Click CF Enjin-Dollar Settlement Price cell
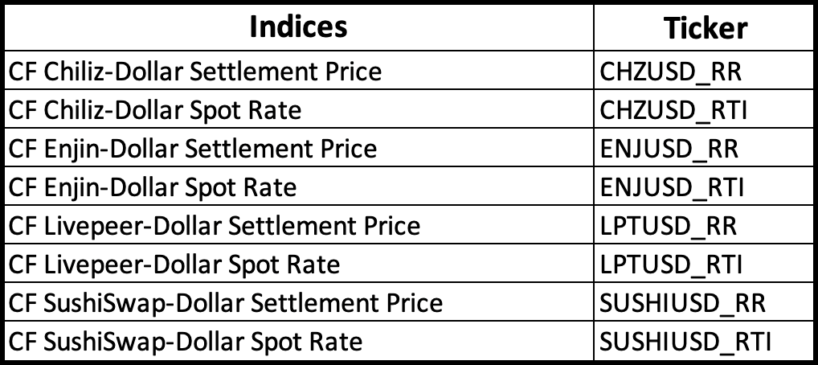This screenshot has width=818, height=365. (x=299, y=147)
